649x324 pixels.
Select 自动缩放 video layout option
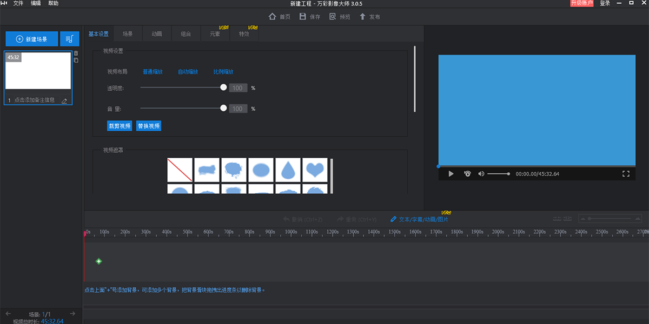pyautogui.click(x=188, y=72)
